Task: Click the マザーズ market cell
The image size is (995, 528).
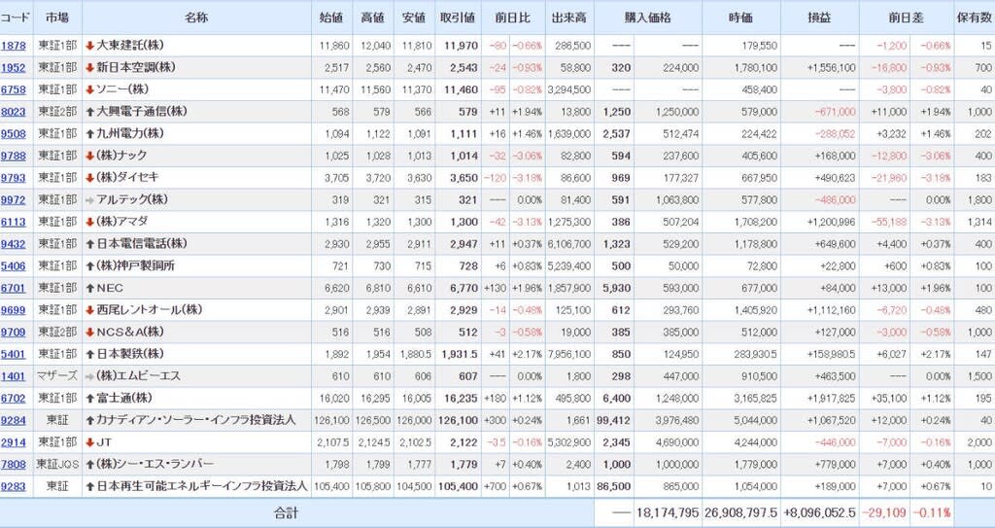Action: 57,376
